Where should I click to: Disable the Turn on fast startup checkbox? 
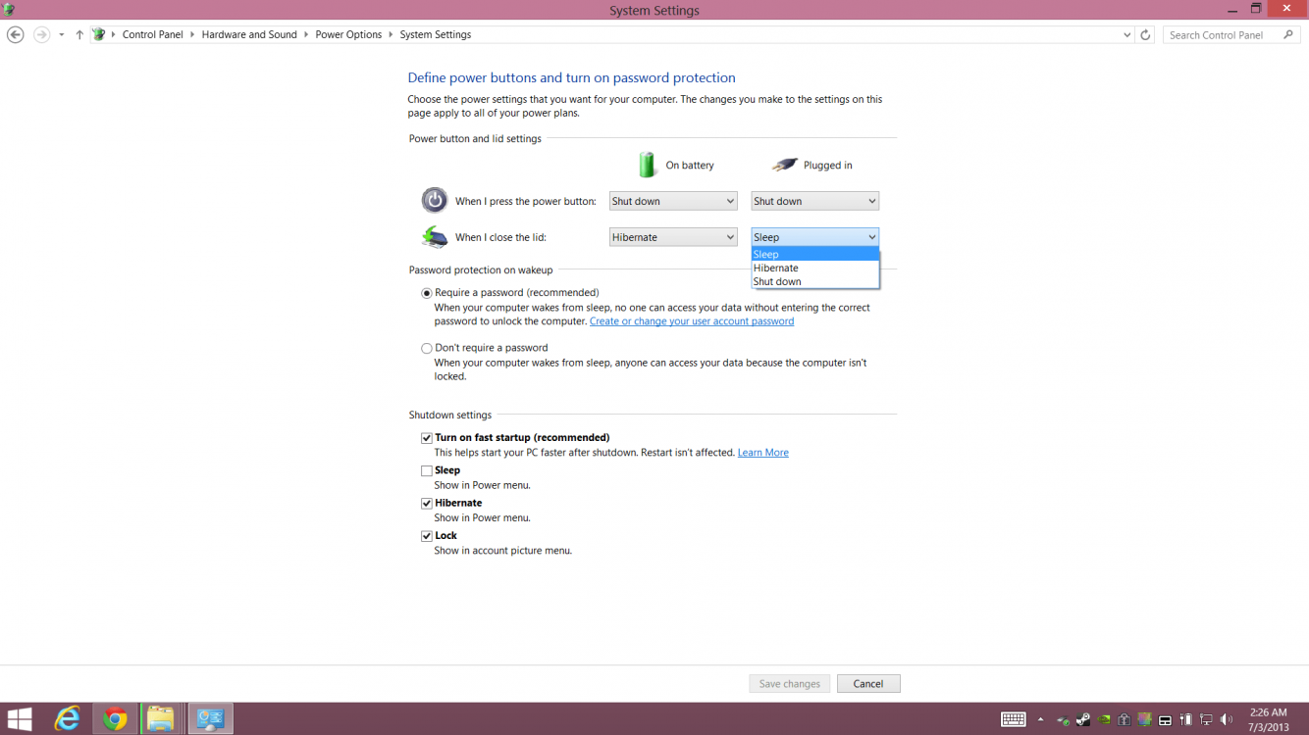[x=427, y=437]
